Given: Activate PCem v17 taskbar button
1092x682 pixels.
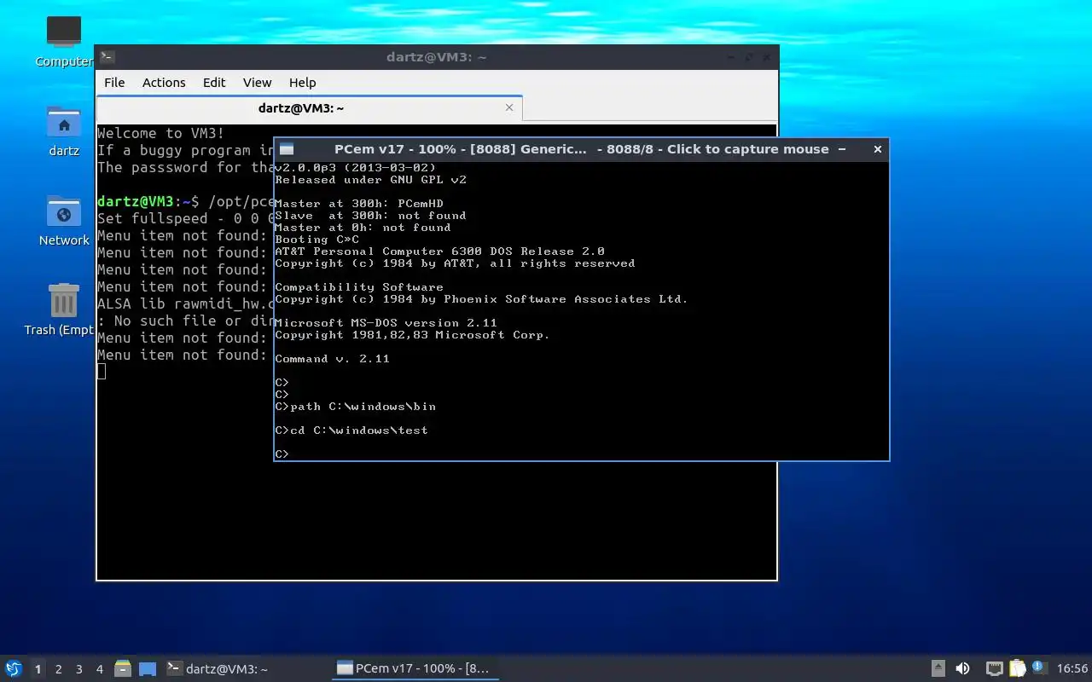Looking at the screenshot, I should pos(415,669).
